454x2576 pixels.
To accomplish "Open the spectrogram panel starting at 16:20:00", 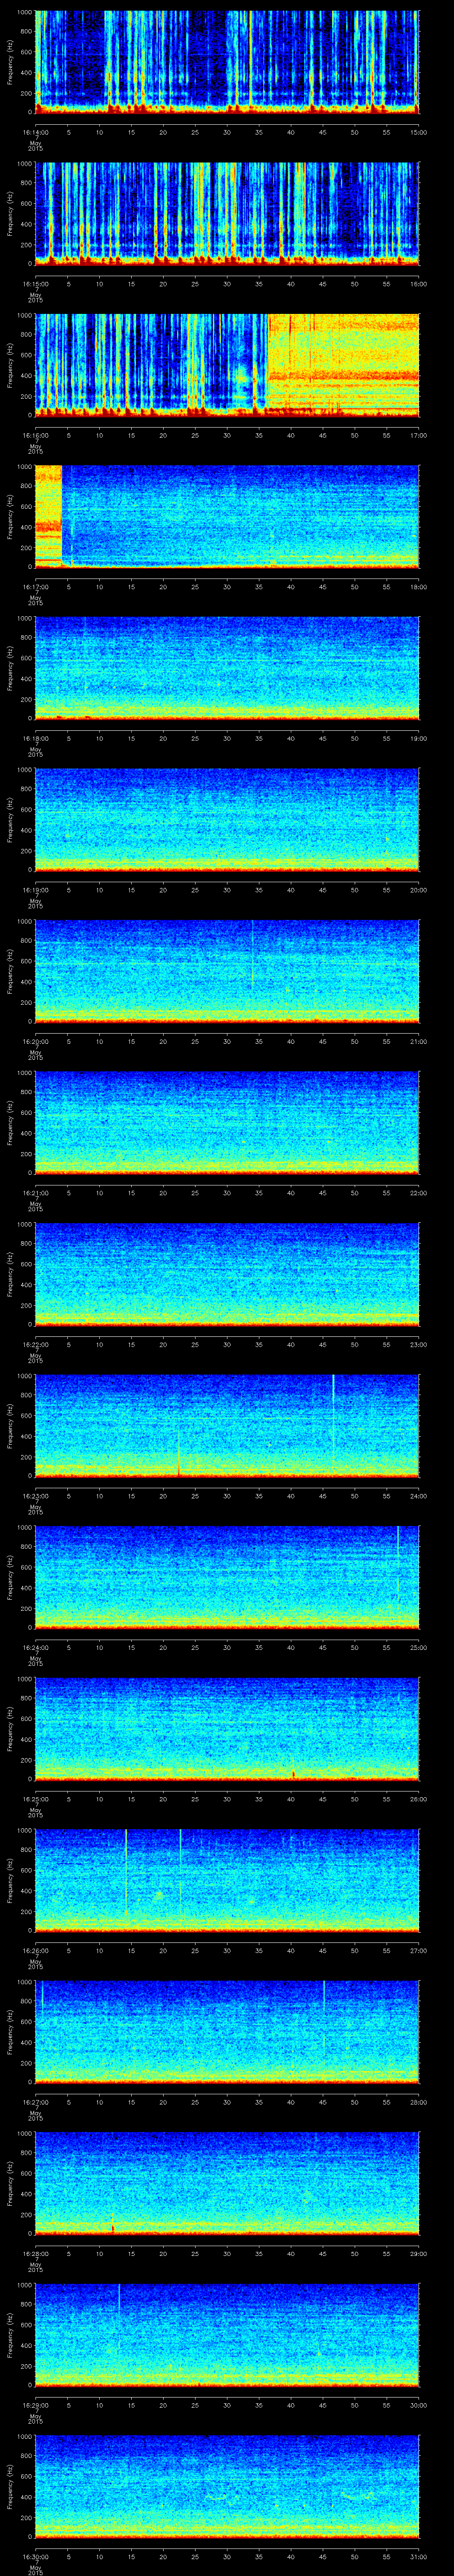I will pyautogui.click(x=227, y=971).
